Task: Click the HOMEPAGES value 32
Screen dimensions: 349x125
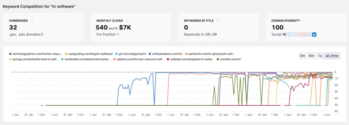Action: click(13, 27)
